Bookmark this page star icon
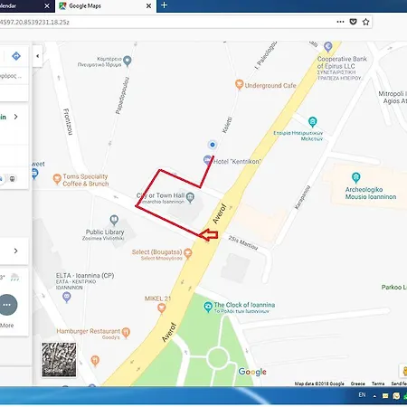This screenshot has width=407, height=407. (x=365, y=22)
